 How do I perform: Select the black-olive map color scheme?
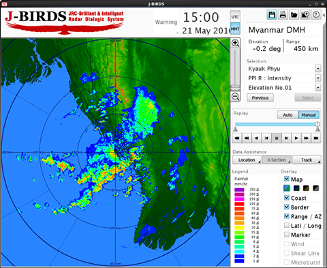[x=306, y=188]
